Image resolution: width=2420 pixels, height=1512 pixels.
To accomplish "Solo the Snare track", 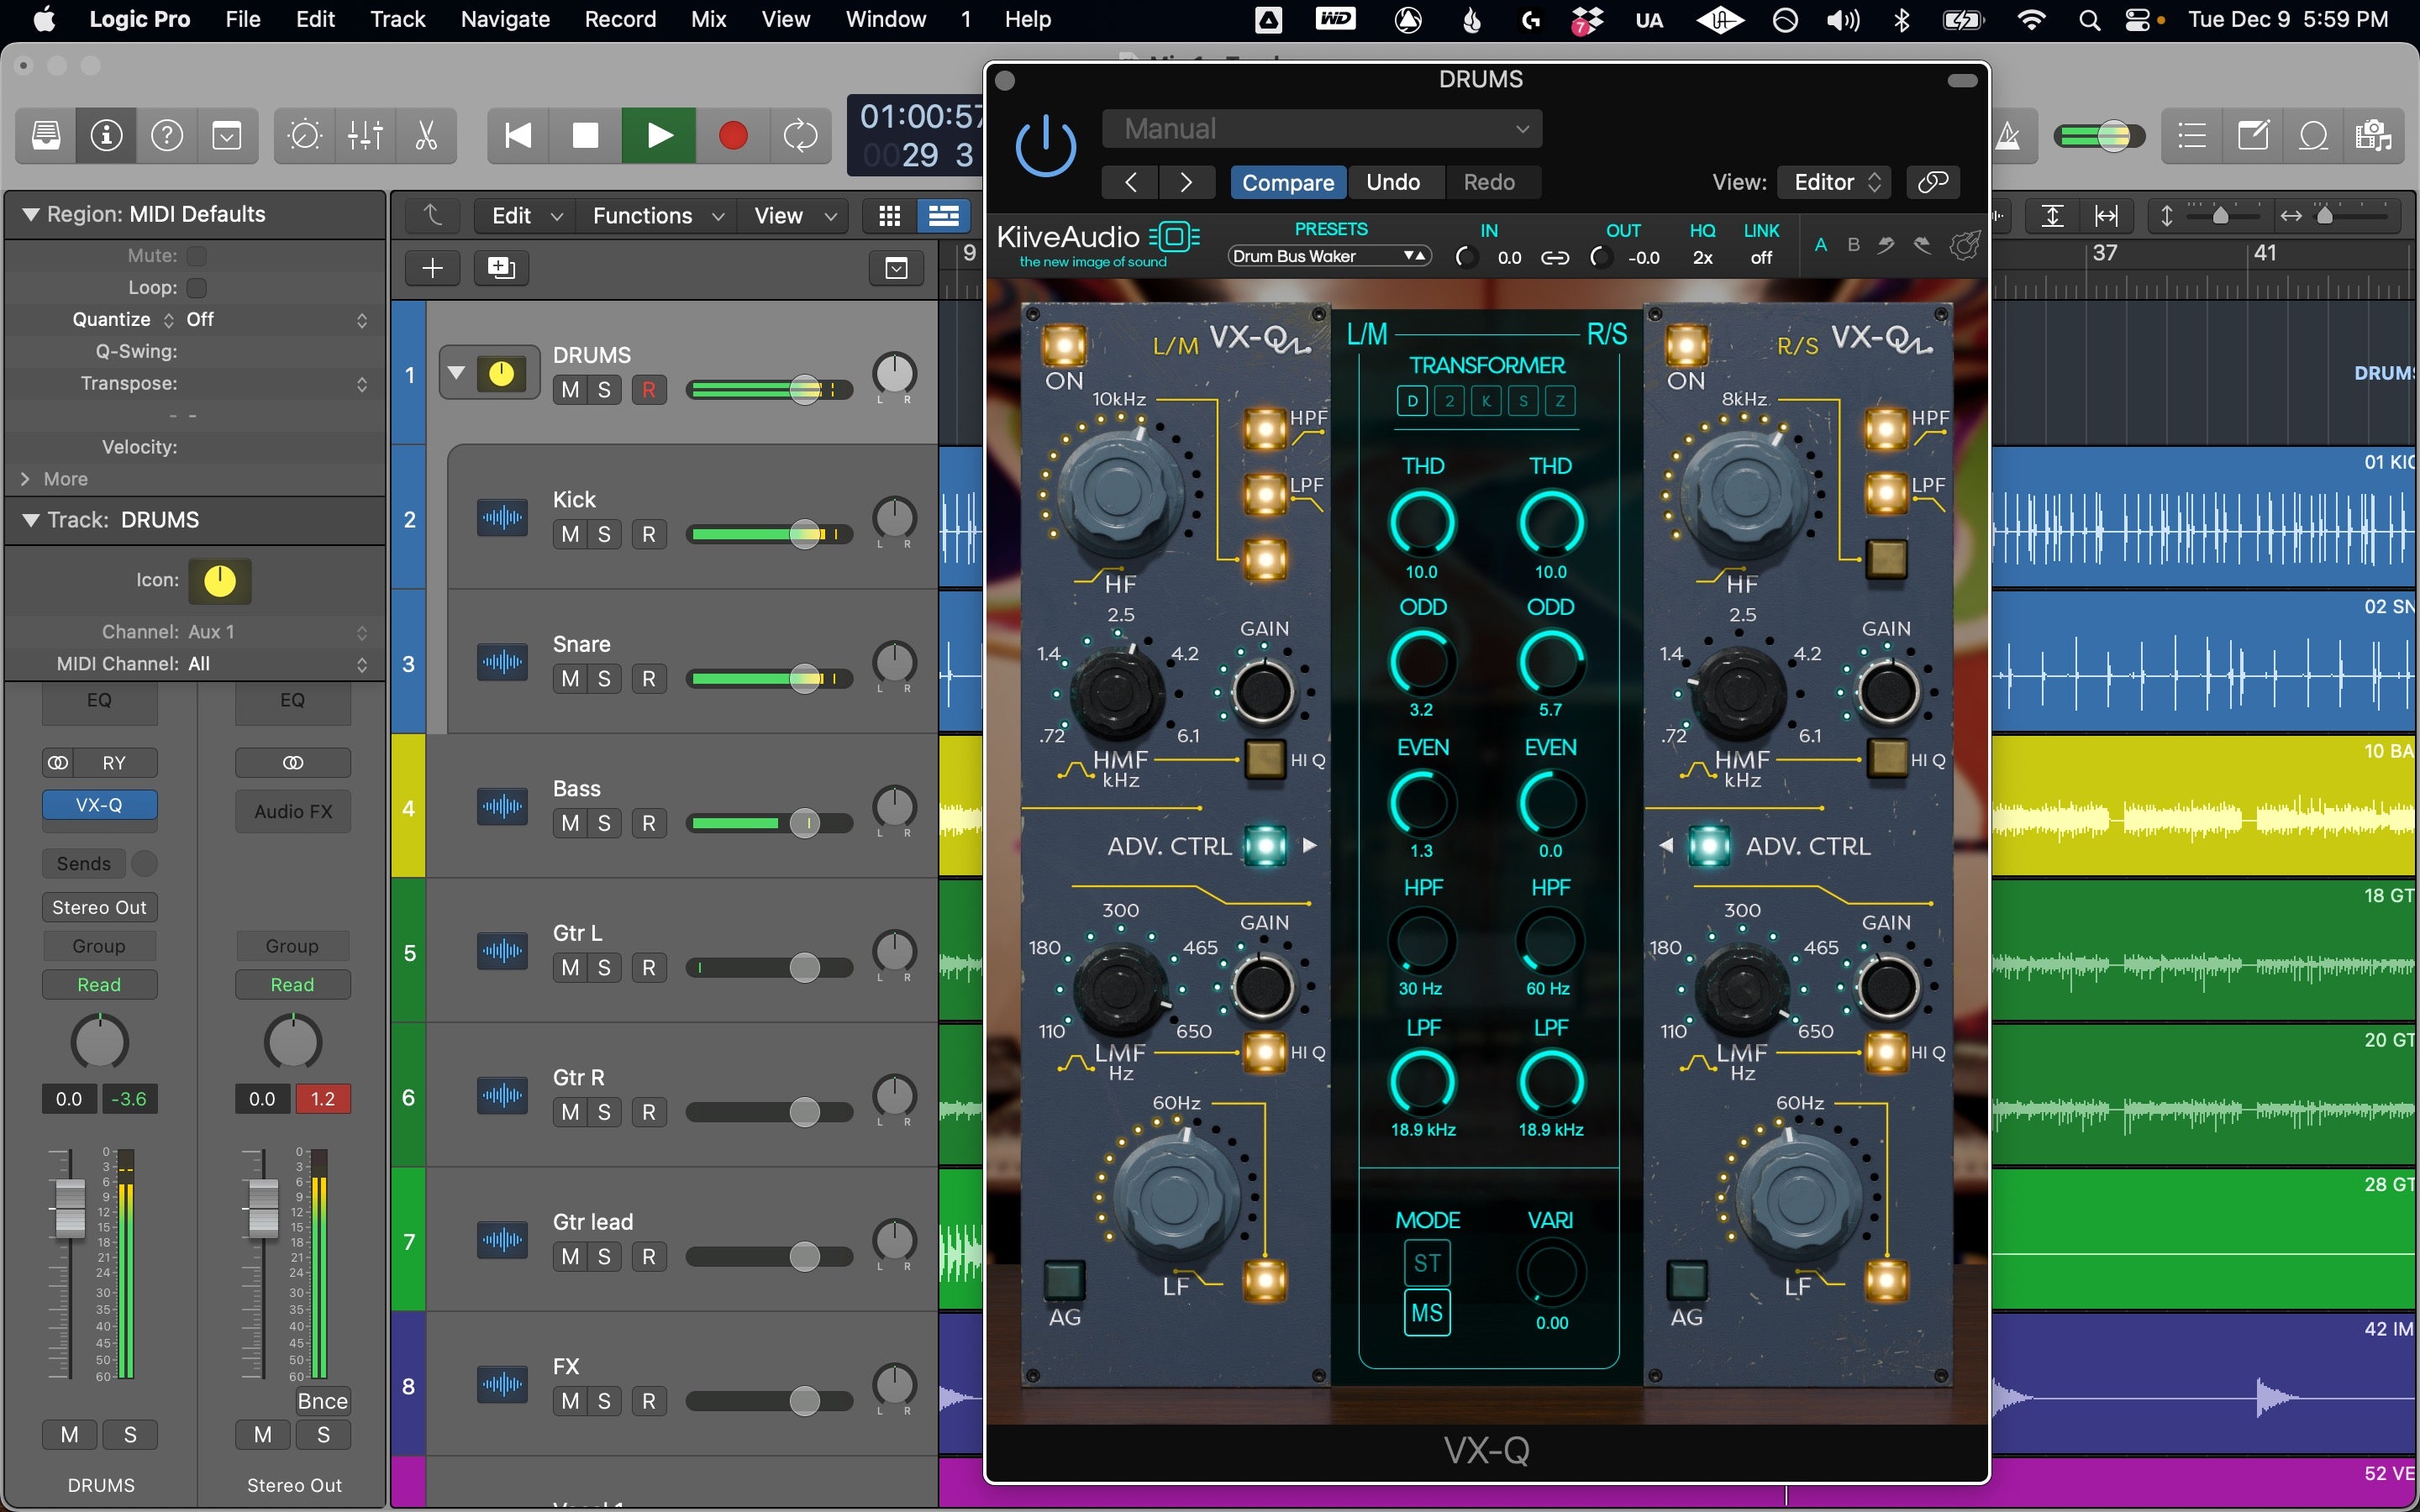I will pos(604,679).
